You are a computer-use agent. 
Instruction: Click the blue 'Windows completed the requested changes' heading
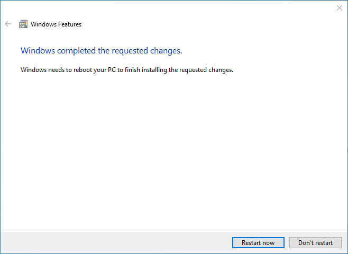pos(102,51)
